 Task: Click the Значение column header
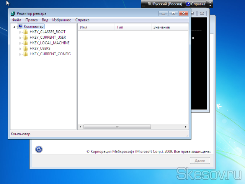pyautogui.click(x=161, y=28)
